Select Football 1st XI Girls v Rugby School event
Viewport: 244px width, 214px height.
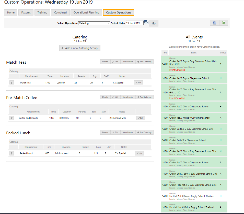tap(194, 207)
